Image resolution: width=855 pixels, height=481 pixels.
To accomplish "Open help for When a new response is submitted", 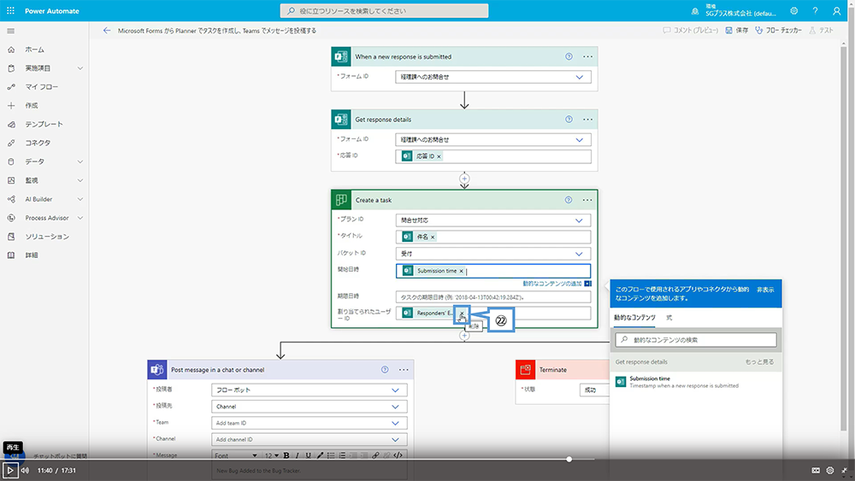I will pyautogui.click(x=569, y=56).
